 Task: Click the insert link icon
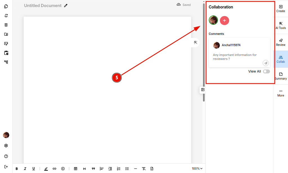pos(54,168)
